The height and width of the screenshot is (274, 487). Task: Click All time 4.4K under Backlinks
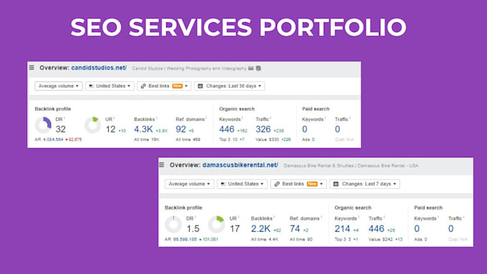[x=264, y=239]
